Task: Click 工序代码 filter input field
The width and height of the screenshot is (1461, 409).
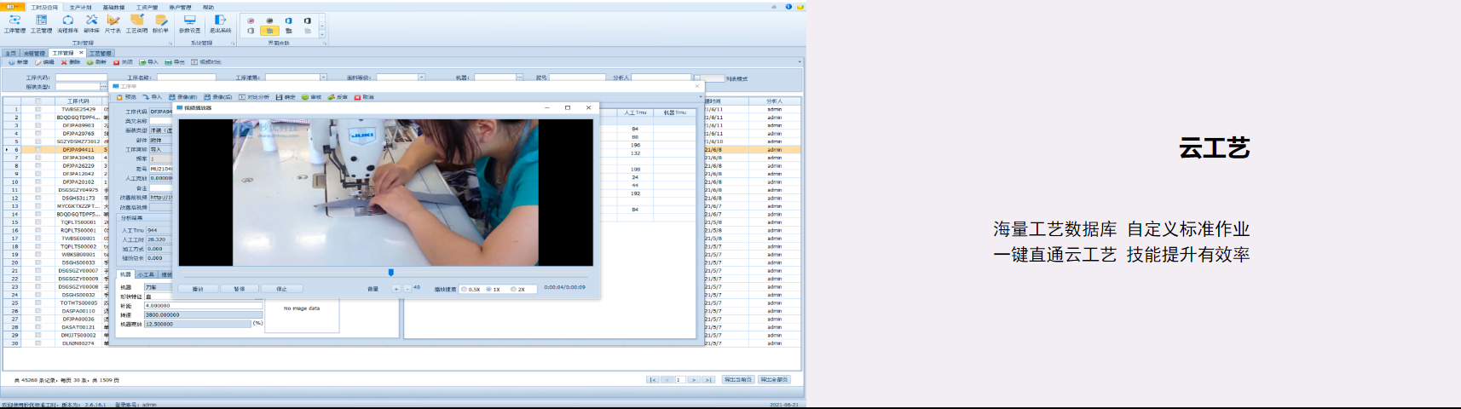Action: (81, 78)
